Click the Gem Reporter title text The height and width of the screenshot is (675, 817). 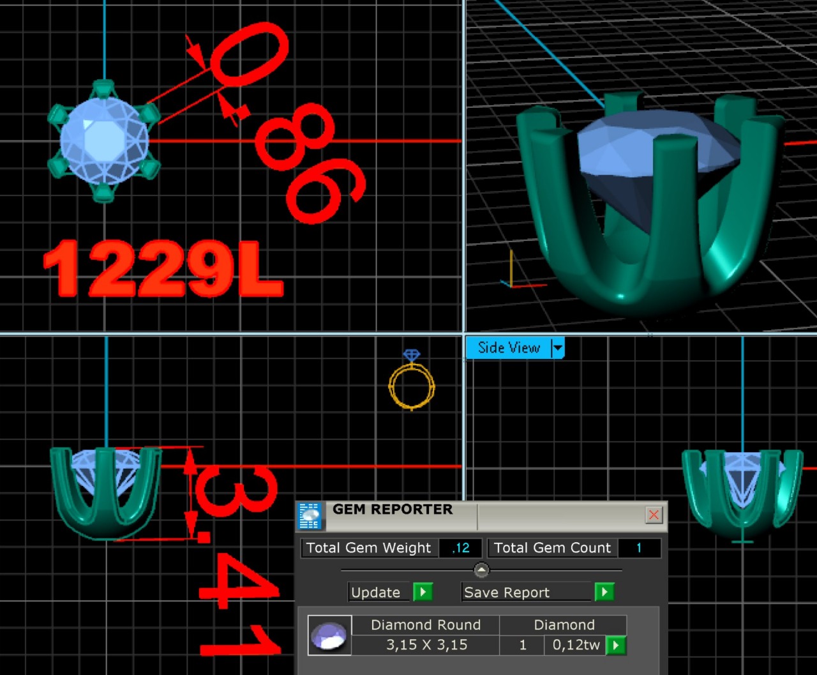pos(393,509)
